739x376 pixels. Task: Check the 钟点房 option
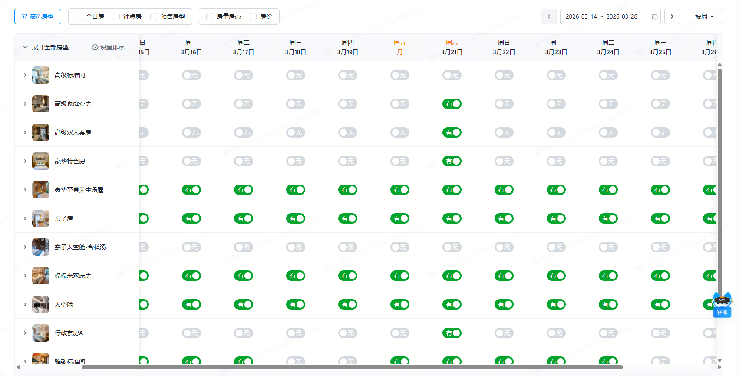pyautogui.click(x=116, y=16)
